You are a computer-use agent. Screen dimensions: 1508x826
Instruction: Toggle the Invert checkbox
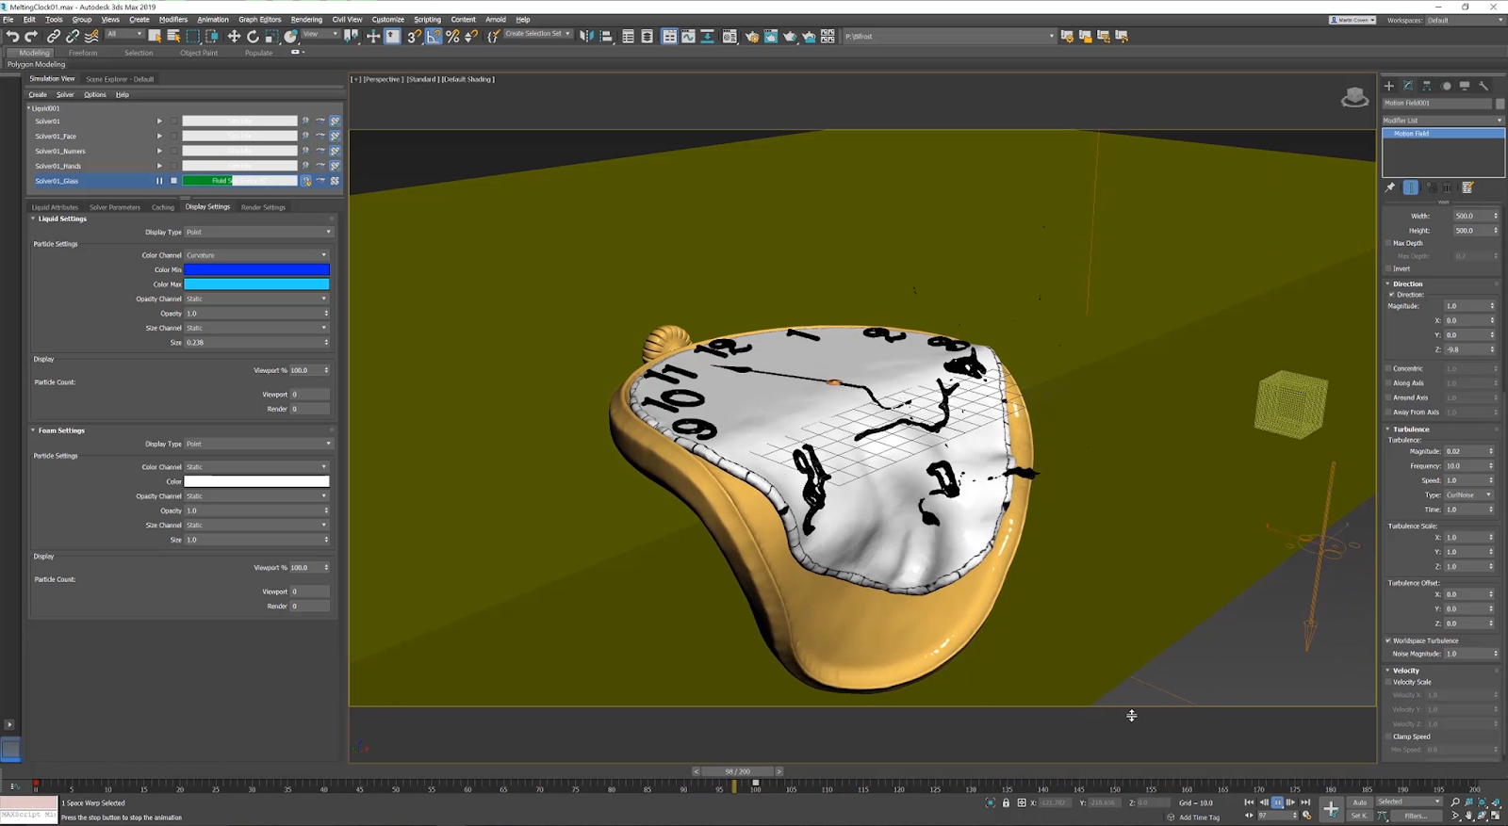(x=1388, y=268)
